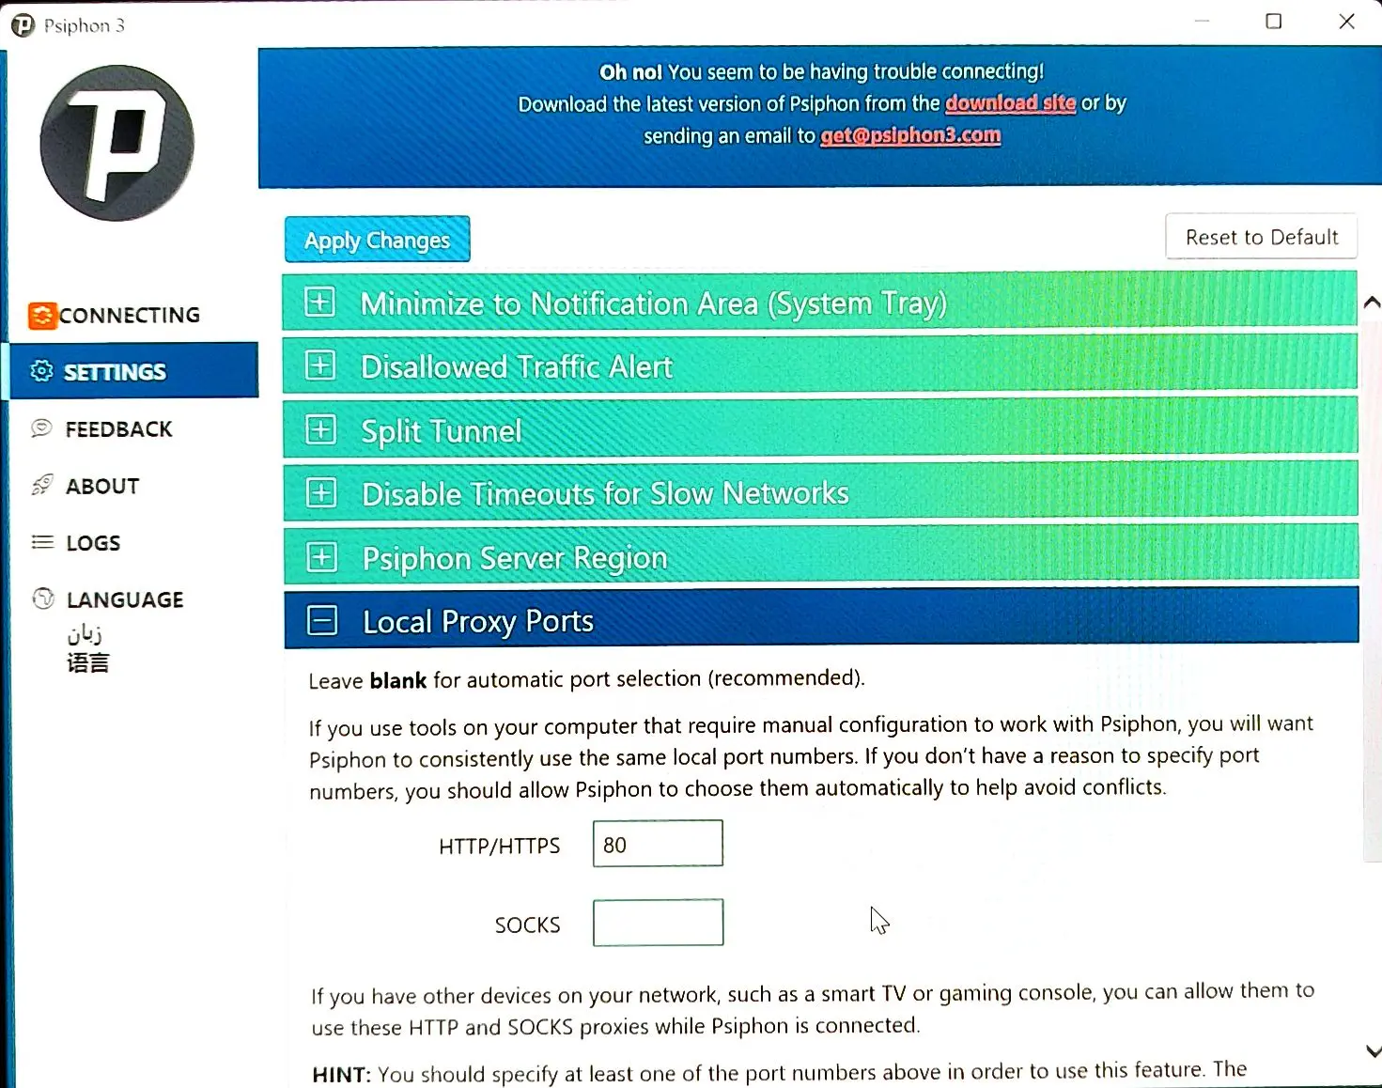Expand Split Tunnel plus icon
Viewport: 1382px width, 1088px height.
(x=320, y=429)
